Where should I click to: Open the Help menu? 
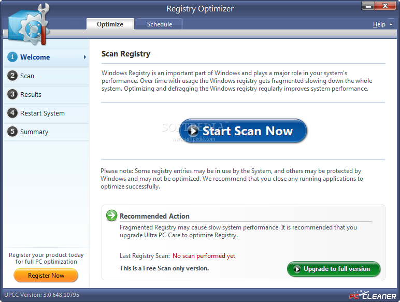[x=379, y=24]
